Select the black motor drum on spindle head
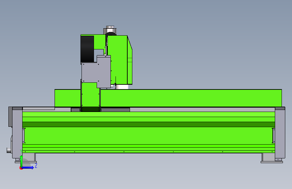 (x=87, y=49)
